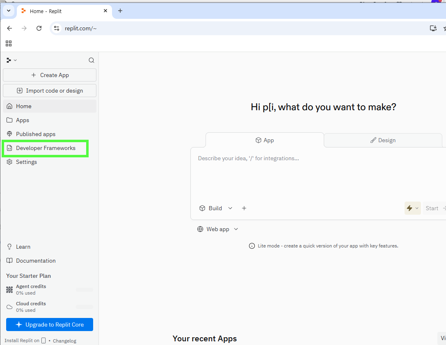446x345 pixels.
Task: Open the browser apps grid icon
Action: pos(9,43)
